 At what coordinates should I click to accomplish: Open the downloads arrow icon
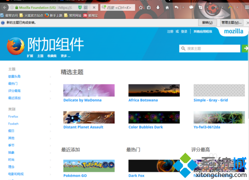pyautogui.click(x=158, y=7)
